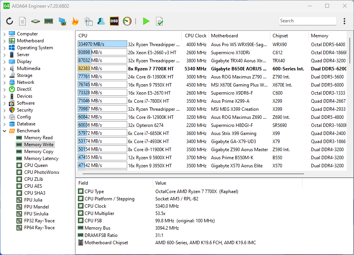This screenshot has height=255, width=354.
Task: Start benchmark with green play button
Action: (146, 21)
